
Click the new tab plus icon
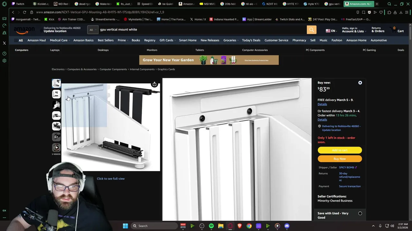[x=377, y=4]
